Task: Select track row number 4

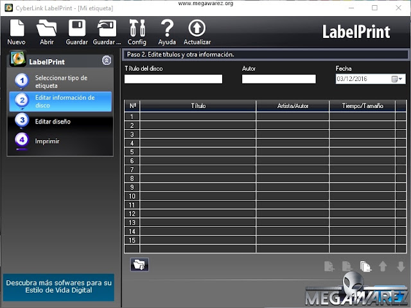Action: point(132,143)
